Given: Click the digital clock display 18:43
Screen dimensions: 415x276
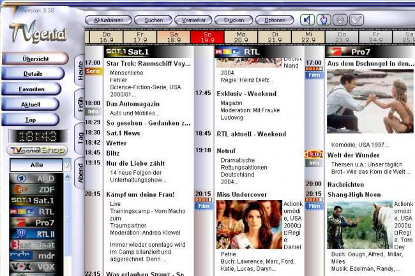Looking at the screenshot, I should (x=38, y=136).
